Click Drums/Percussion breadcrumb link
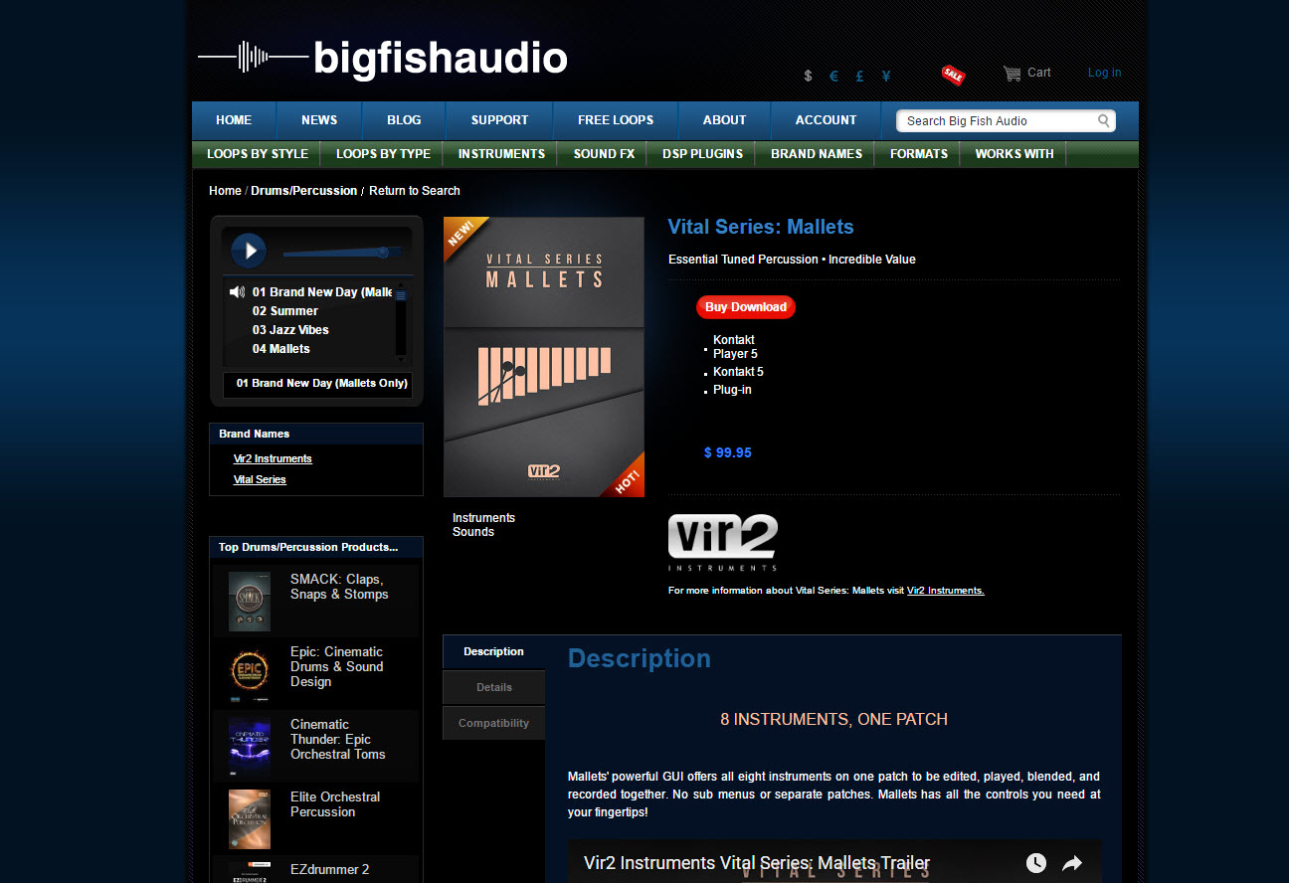This screenshot has height=883, width=1289. 303,191
